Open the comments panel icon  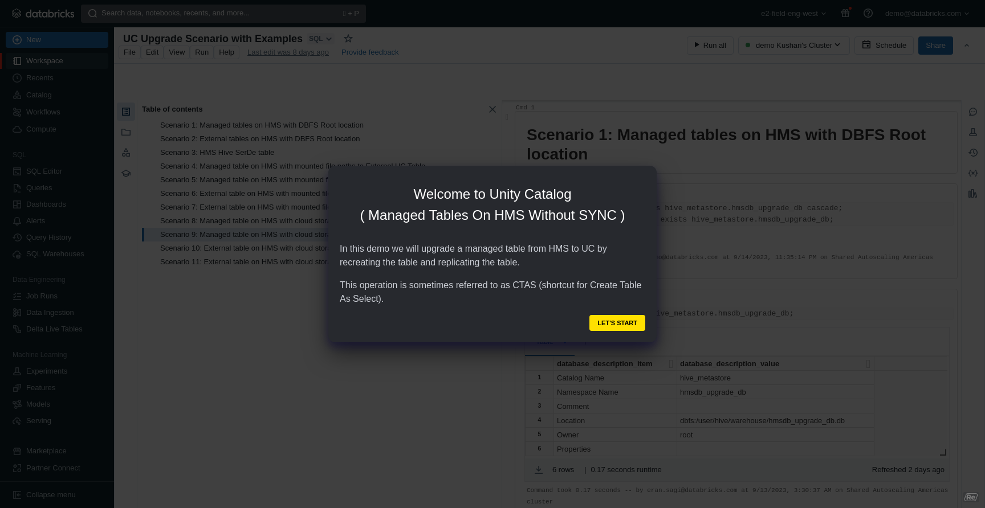972,112
